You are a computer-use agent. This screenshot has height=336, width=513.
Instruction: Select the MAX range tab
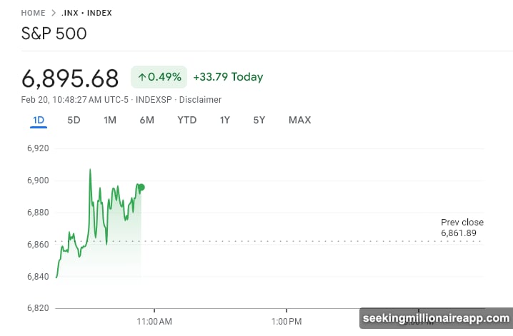(x=299, y=120)
